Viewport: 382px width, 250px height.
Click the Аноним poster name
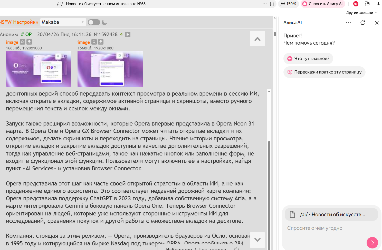pyautogui.click(x=9, y=34)
